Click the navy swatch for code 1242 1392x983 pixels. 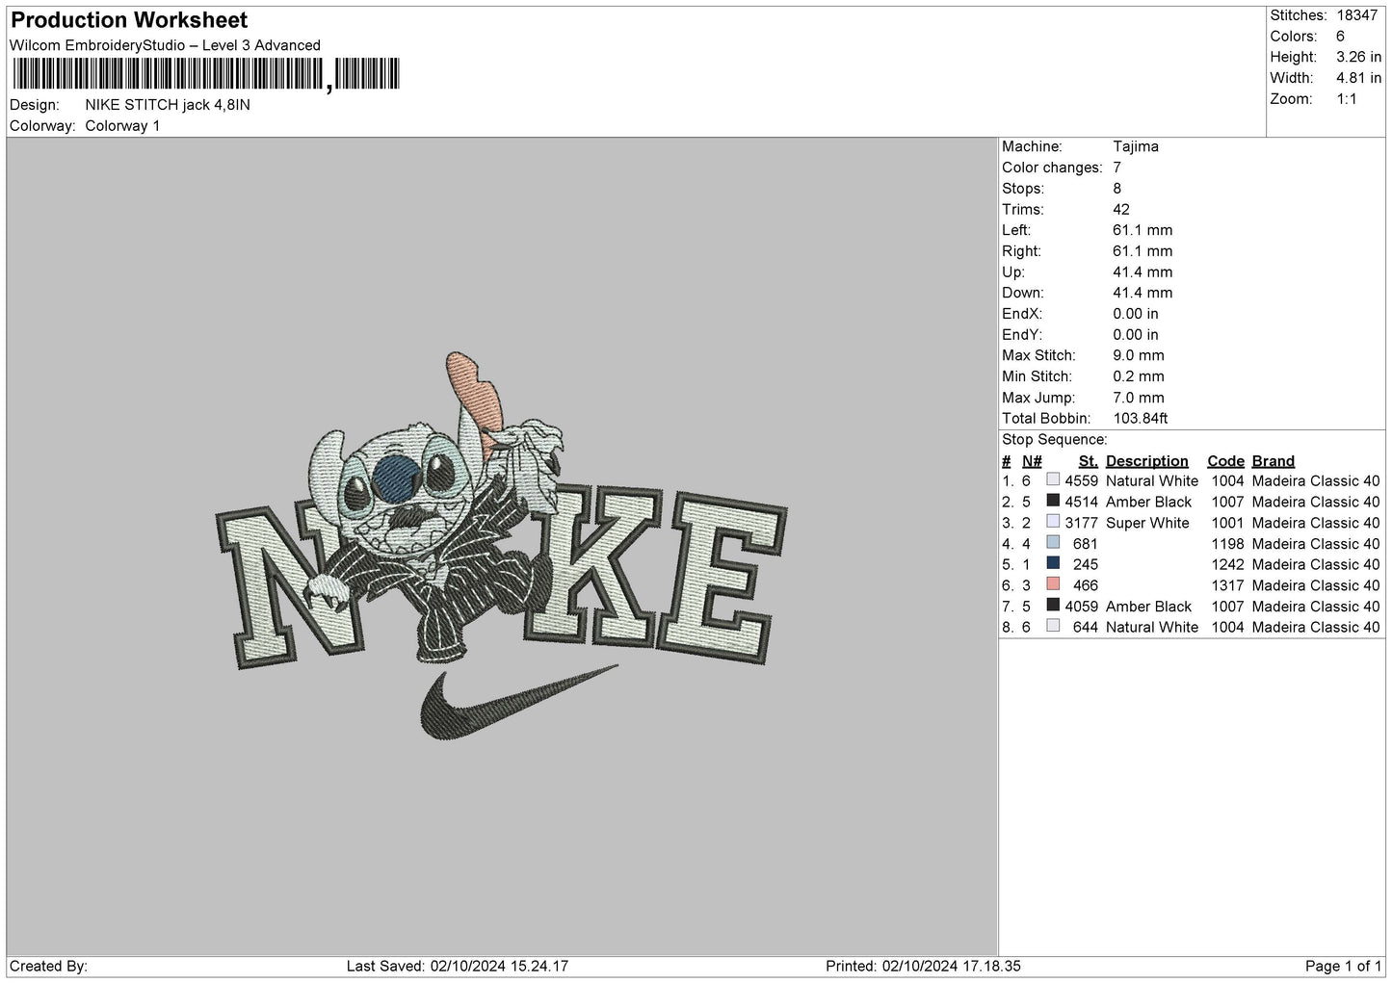(1053, 564)
